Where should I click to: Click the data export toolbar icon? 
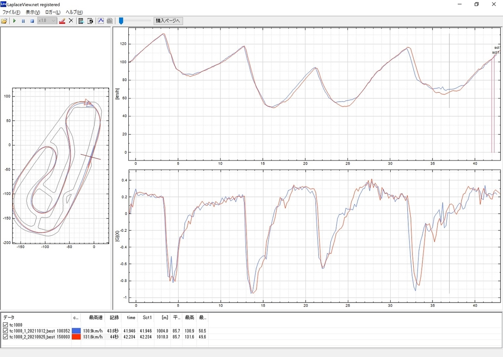click(81, 21)
